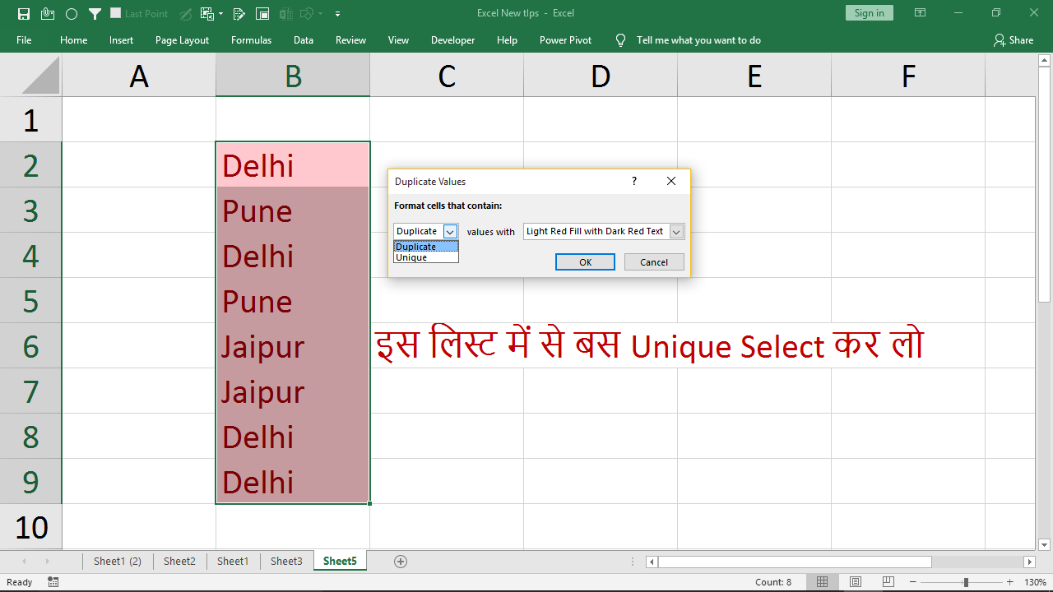
Task: Switch to the Power Pivot ribbon tab
Action: click(x=565, y=39)
